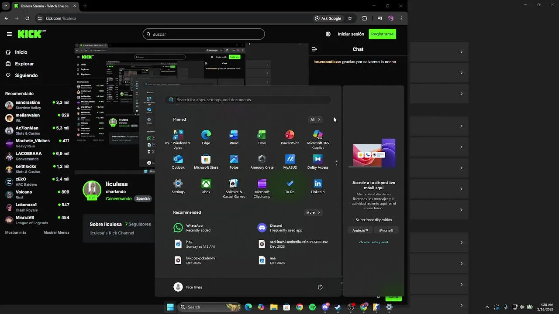Open Kick language globe icon
The image size is (559, 314).
click(x=328, y=34)
